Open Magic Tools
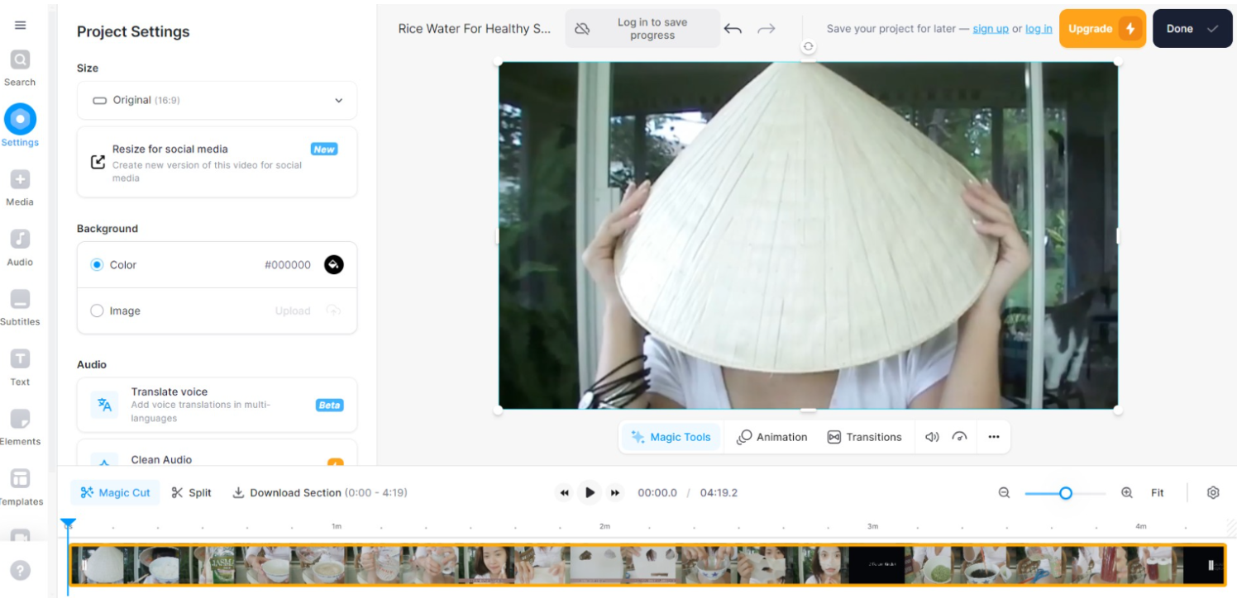The height and width of the screenshot is (598, 1237). coord(671,437)
